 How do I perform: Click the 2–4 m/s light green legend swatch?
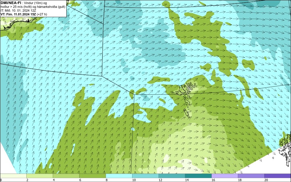pos(40,176)
